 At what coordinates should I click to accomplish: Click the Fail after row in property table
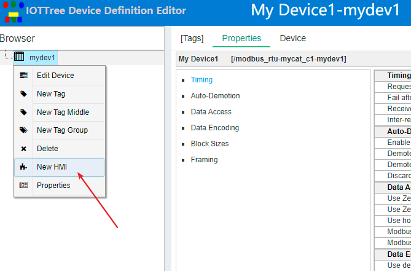pos(393,98)
